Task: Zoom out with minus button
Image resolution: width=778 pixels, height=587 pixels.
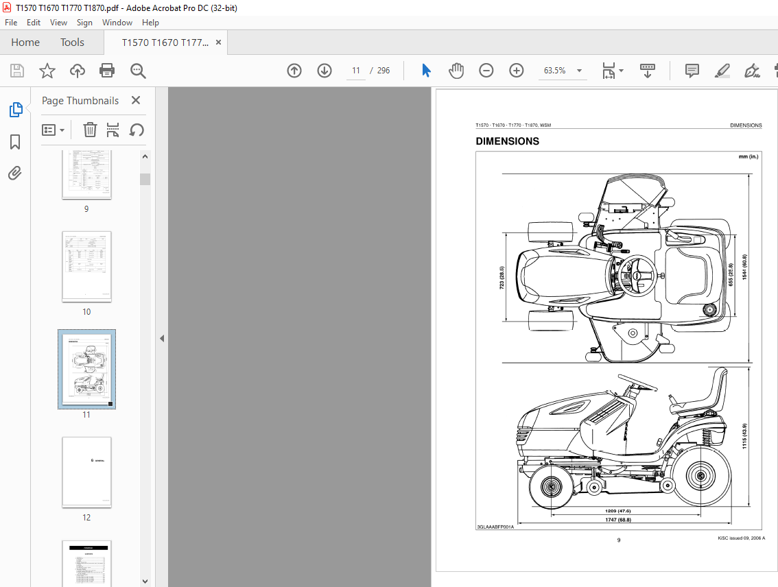Action: click(486, 71)
